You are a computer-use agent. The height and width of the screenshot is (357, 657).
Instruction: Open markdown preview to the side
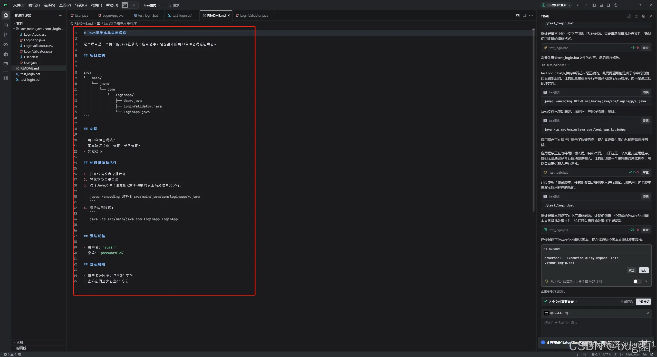pyautogui.click(x=518, y=15)
